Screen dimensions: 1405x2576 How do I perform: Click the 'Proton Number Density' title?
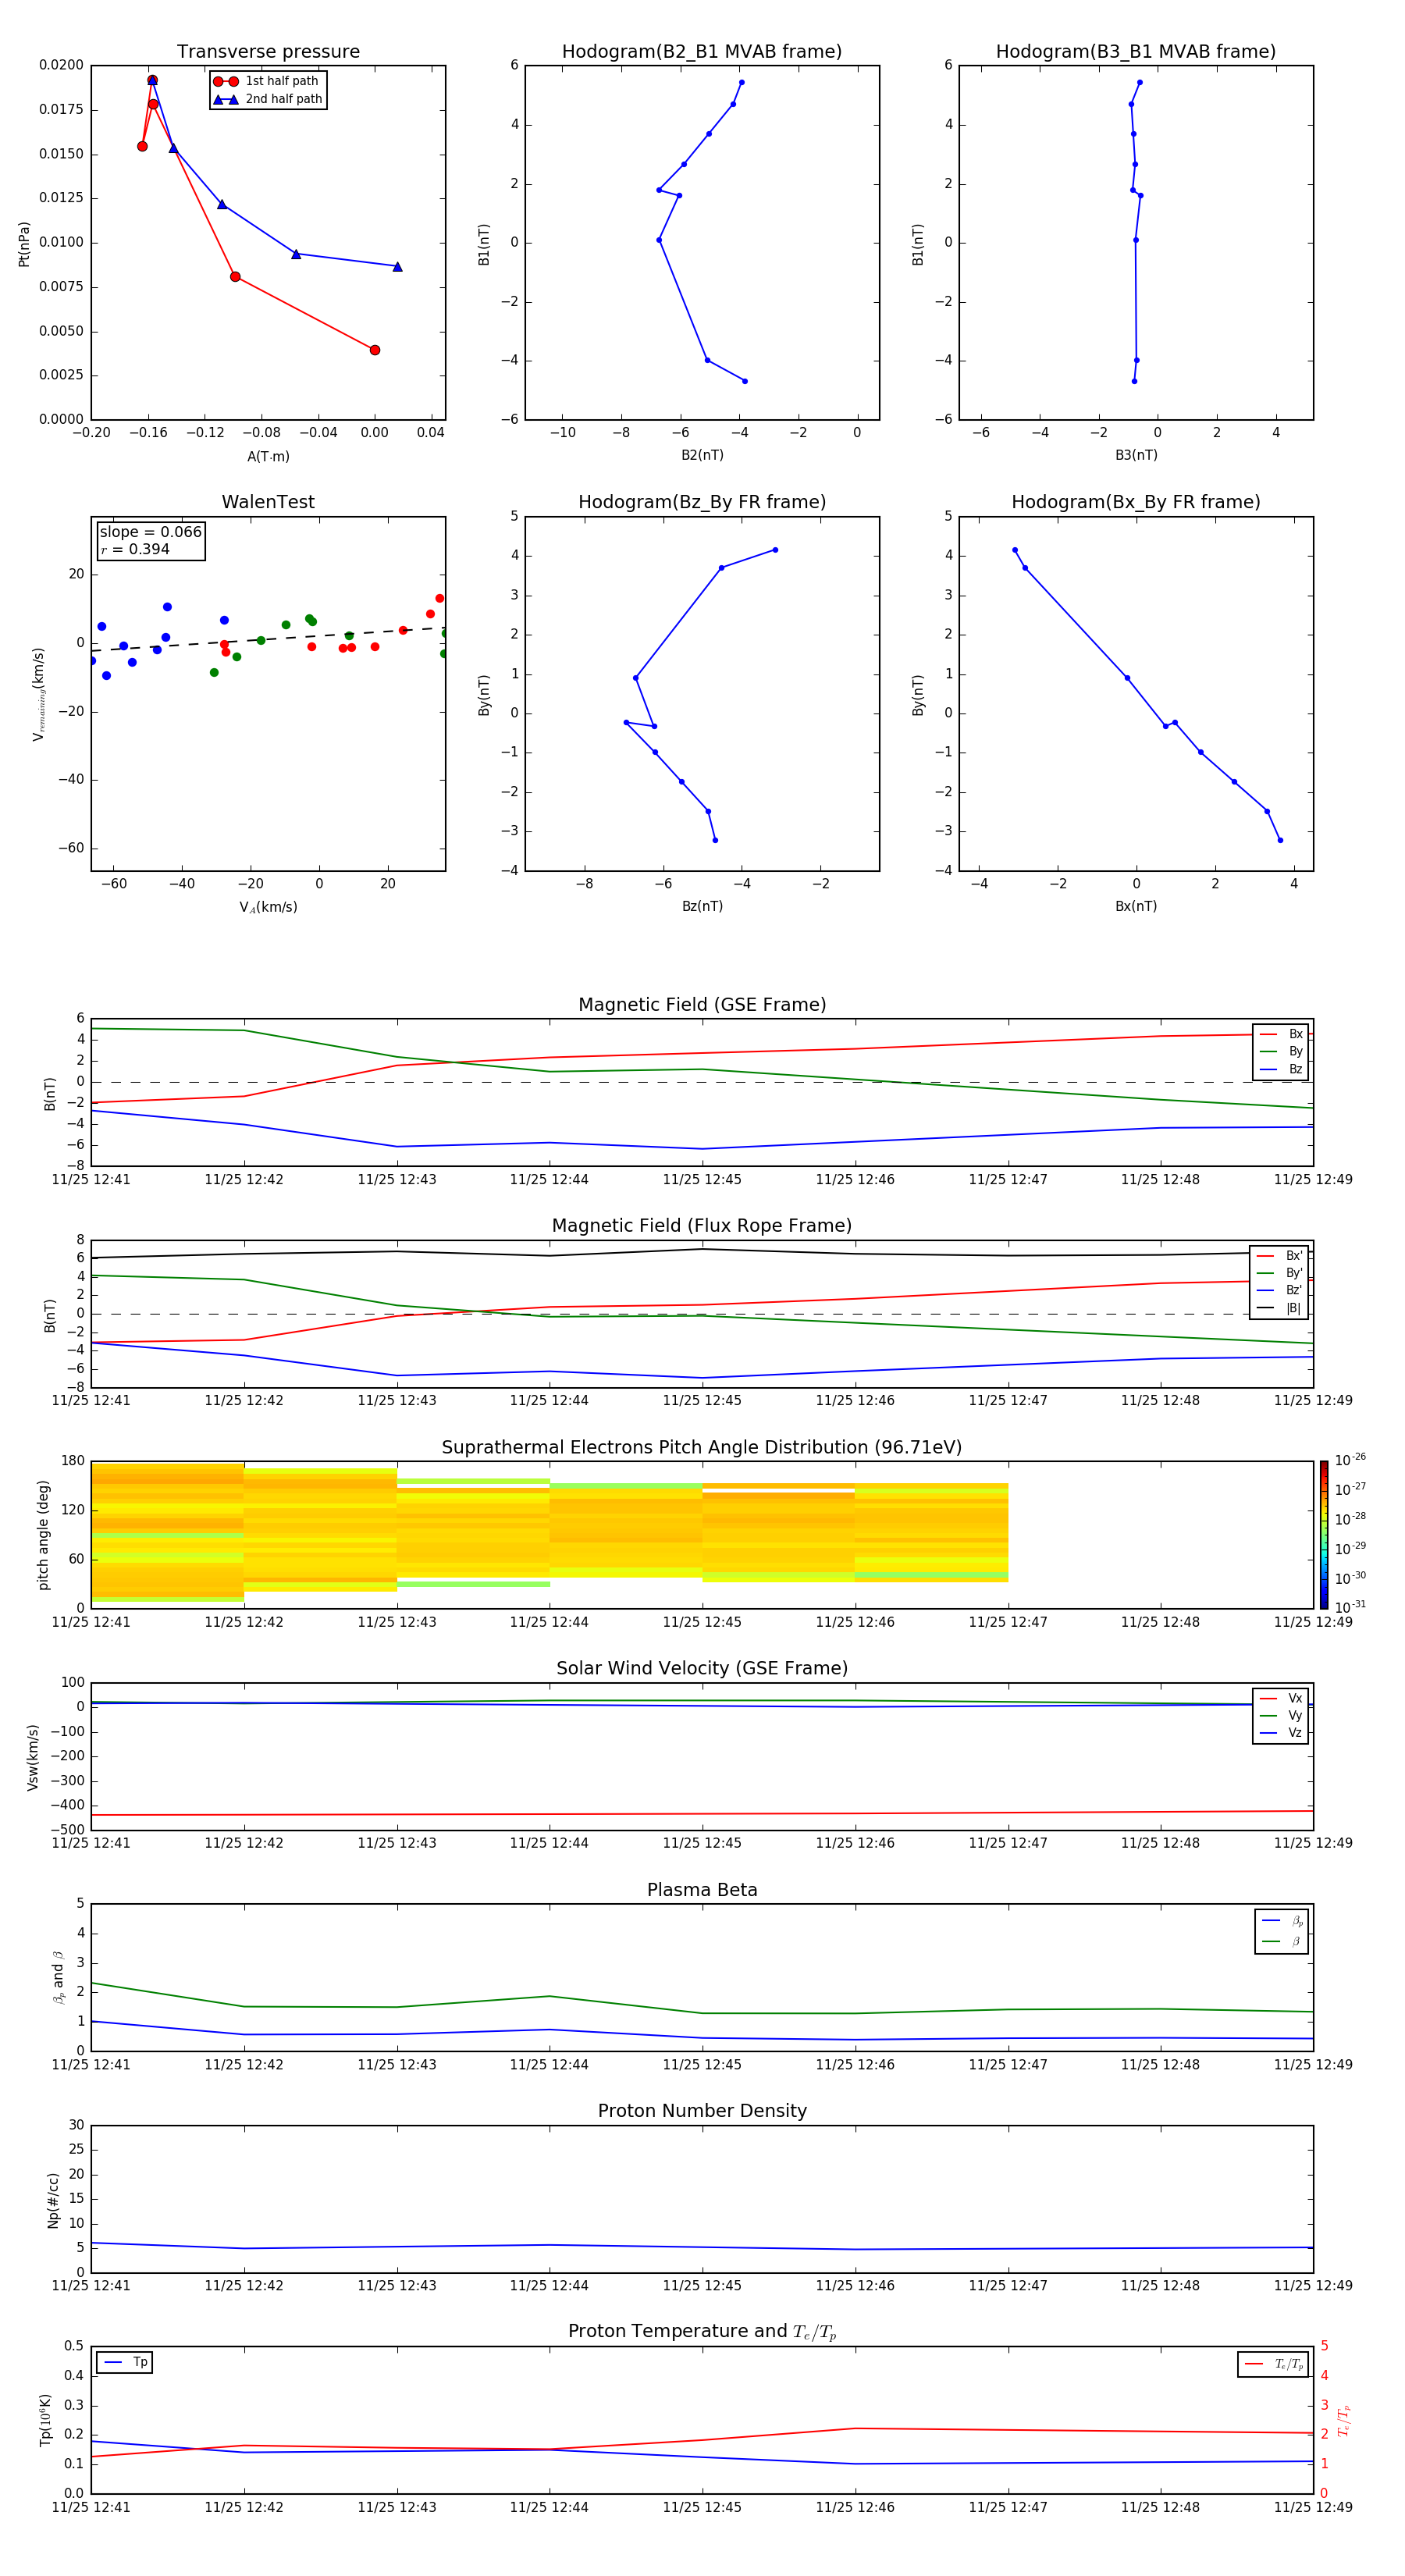pos(702,2111)
